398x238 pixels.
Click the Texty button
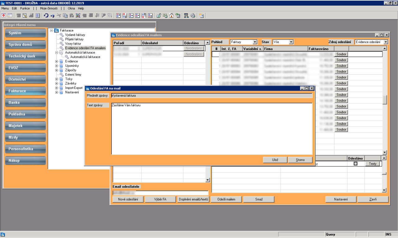(x=373, y=164)
